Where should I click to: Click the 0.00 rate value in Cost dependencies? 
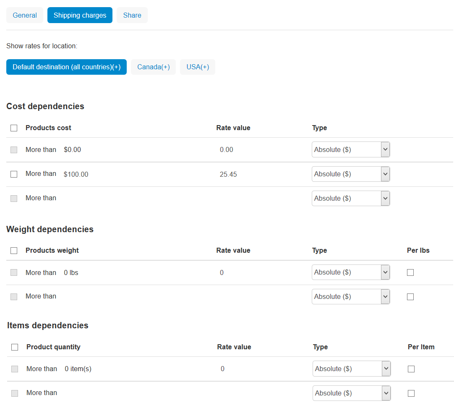(x=227, y=150)
